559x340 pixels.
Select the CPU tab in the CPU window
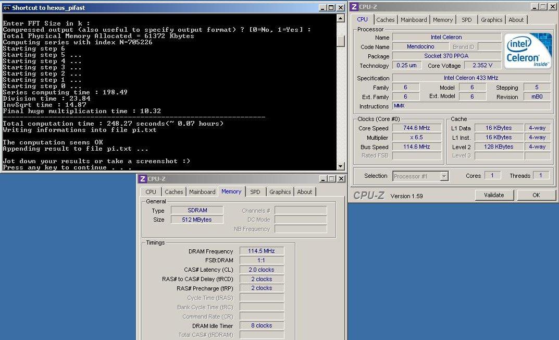click(x=362, y=19)
